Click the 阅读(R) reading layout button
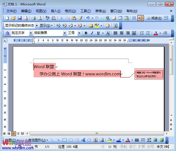Screen dimensions: 176x151 (154, 18)
